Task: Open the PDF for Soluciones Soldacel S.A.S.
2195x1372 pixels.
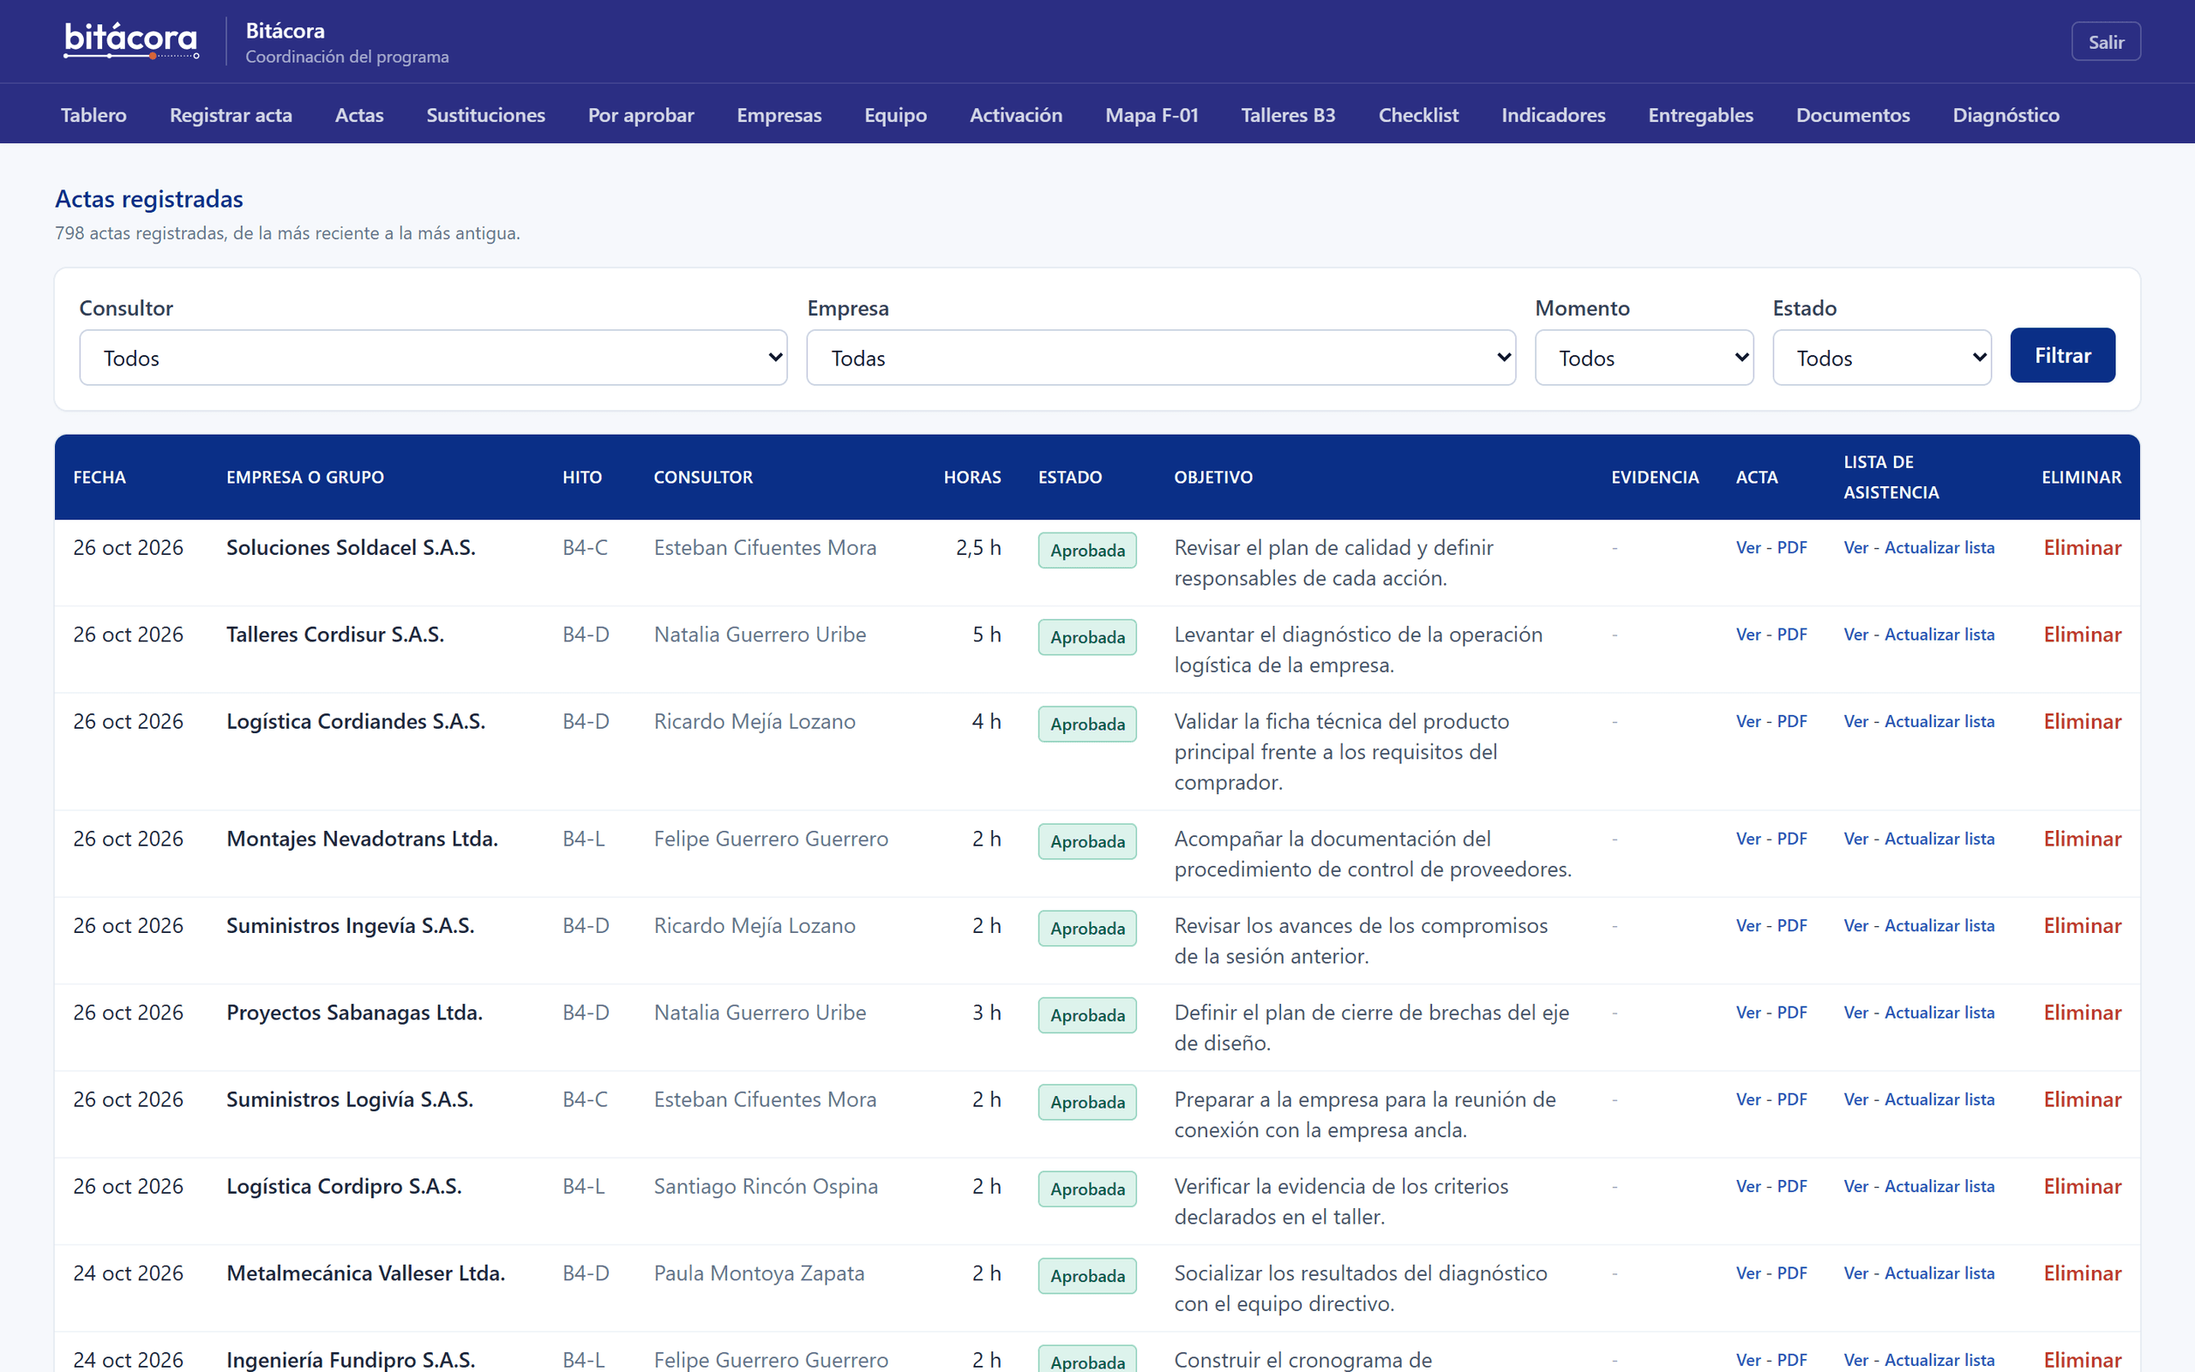Action: coord(1791,548)
